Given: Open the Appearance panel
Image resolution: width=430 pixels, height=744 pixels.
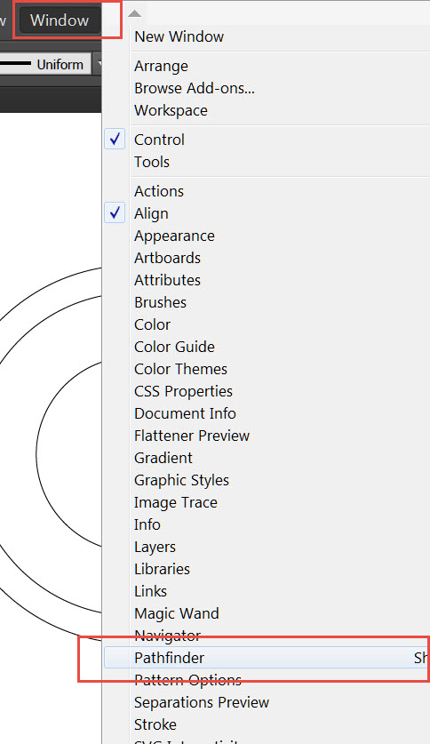Looking at the screenshot, I should [174, 236].
